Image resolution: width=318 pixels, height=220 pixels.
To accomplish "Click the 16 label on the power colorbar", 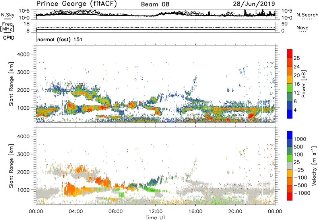I will click(297, 84).
